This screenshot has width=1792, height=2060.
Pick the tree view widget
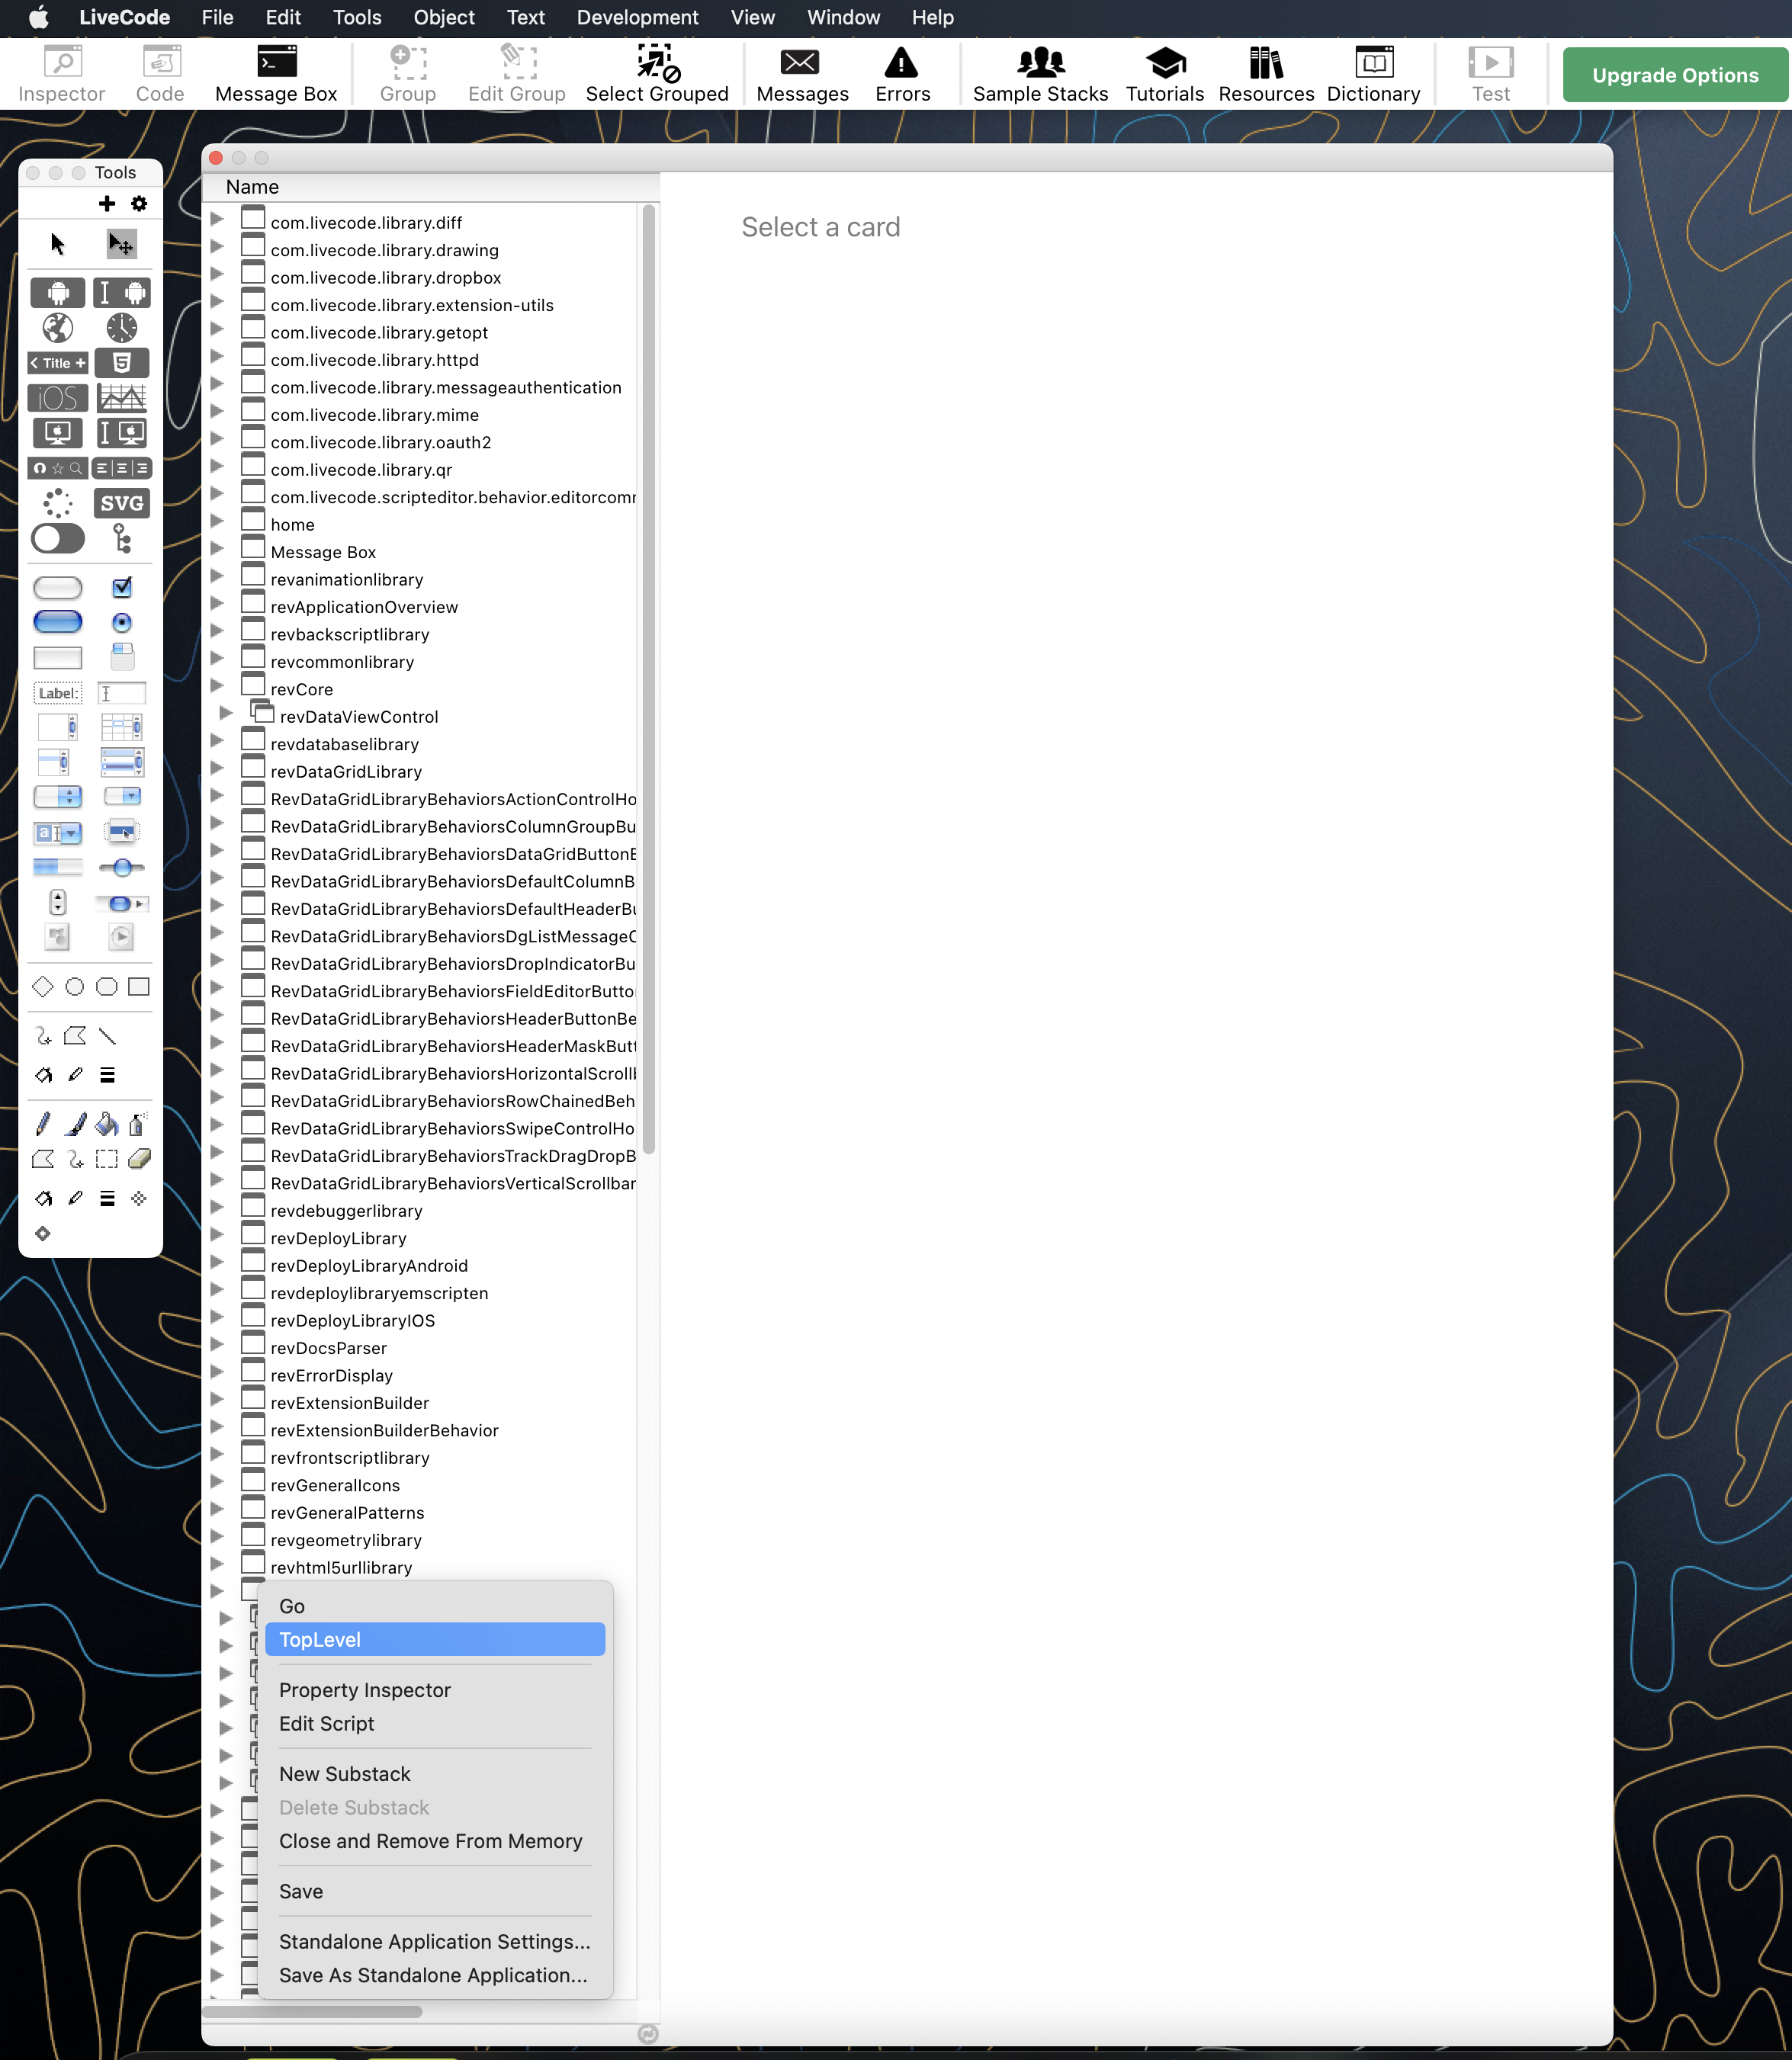coord(122,538)
